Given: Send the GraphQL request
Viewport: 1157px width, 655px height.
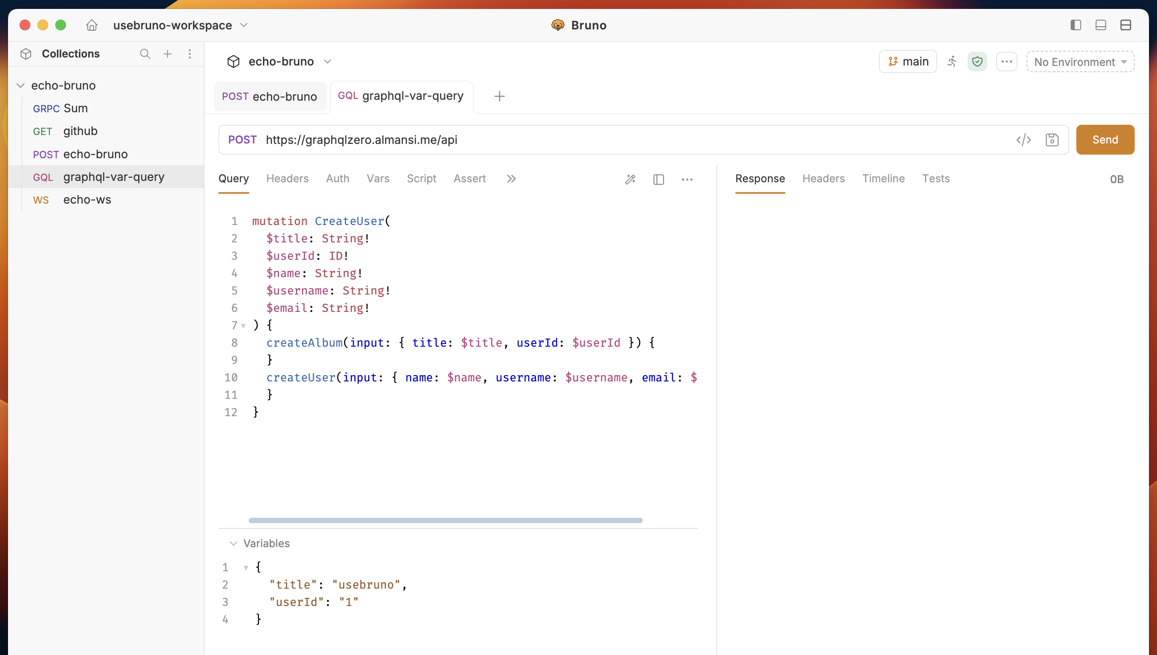Looking at the screenshot, I should (1105, 140).
